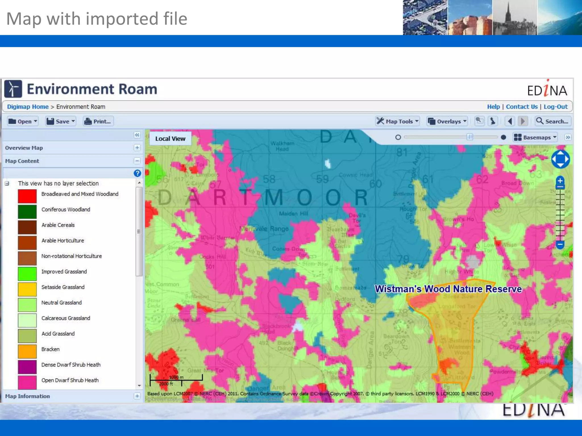Go to next map view arrow
The width and height of the screenshot is (582, 436).
(x=523, y=121)
